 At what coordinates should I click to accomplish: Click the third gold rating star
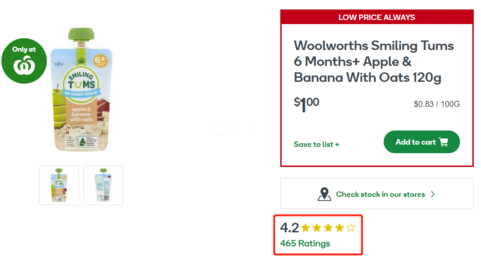pyautogui.click(x=328, y=228)
